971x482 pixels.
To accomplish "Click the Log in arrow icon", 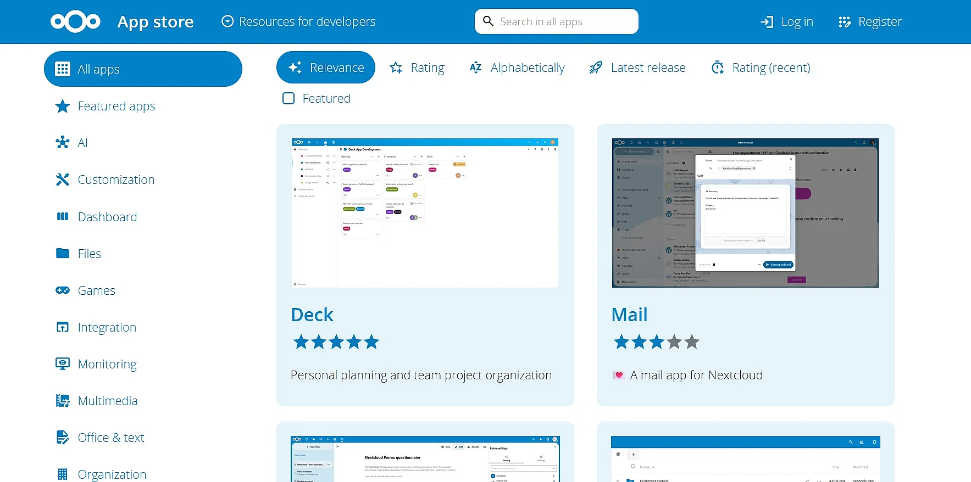I will click(767, 22).
